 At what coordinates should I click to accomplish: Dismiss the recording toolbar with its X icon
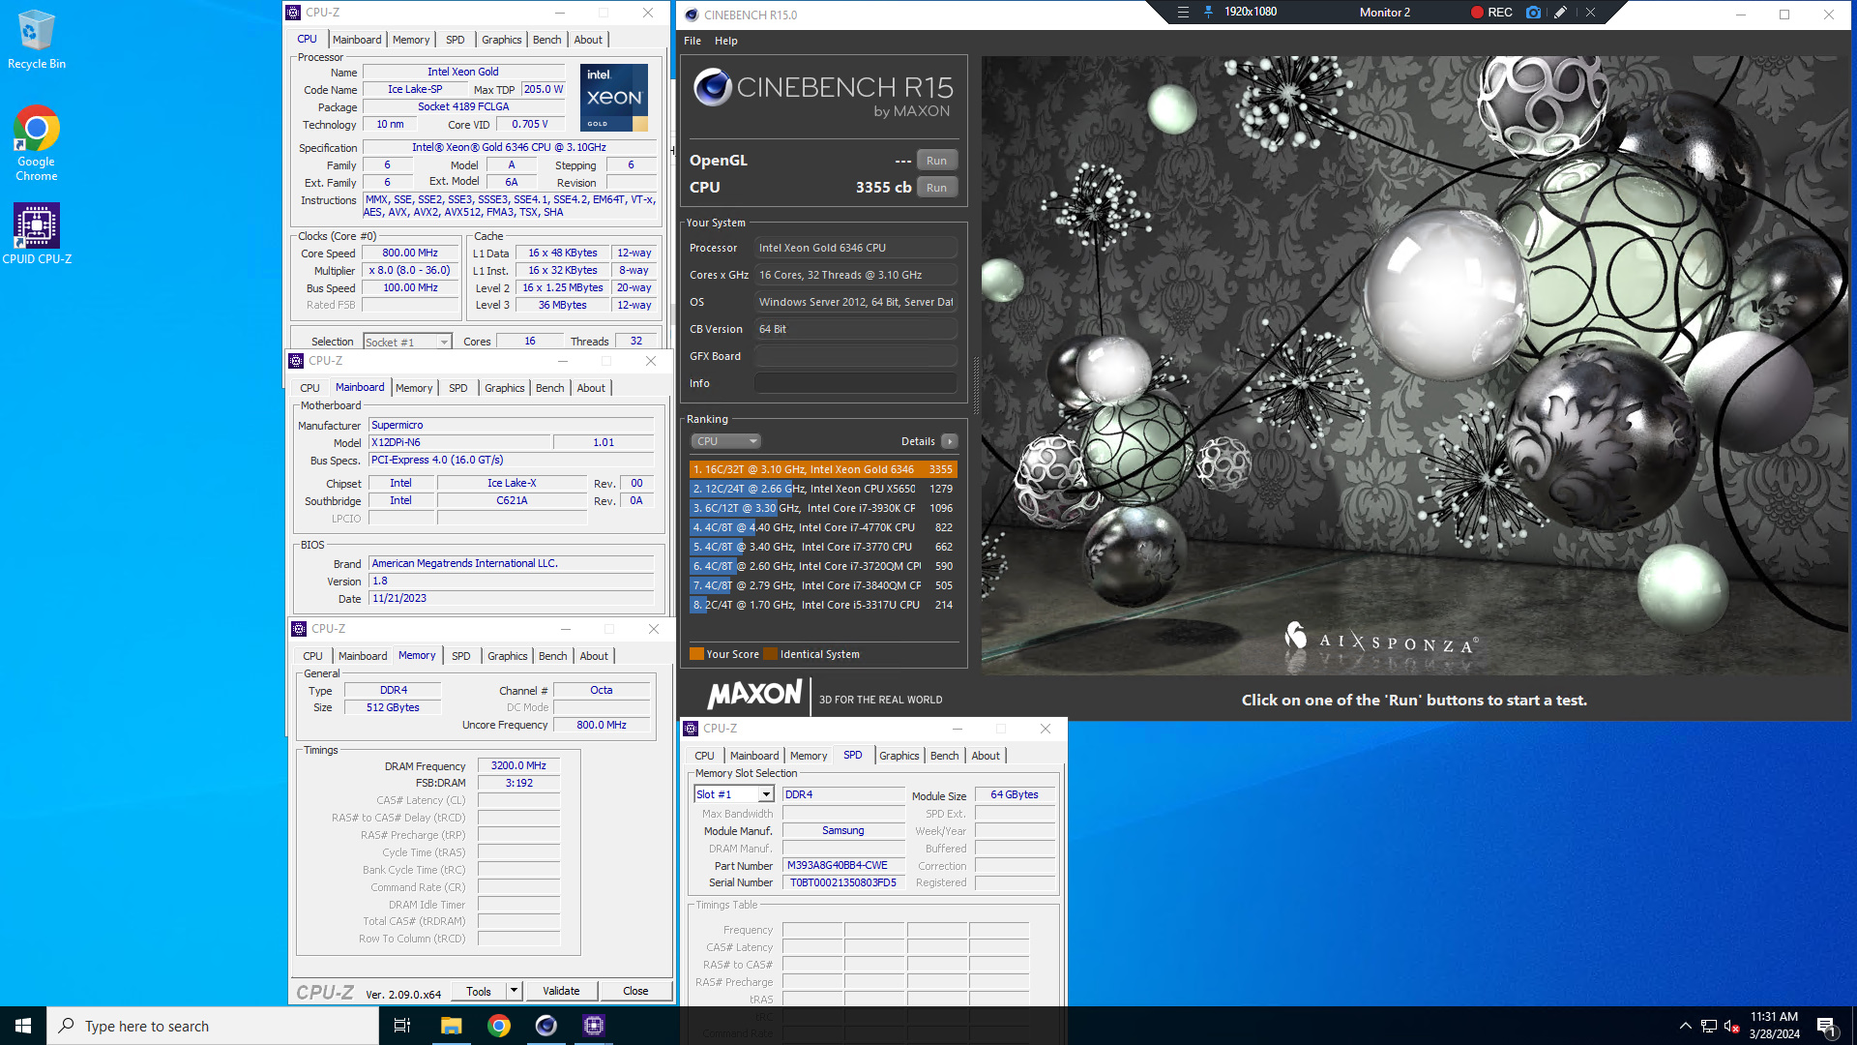click(1590, 13)
